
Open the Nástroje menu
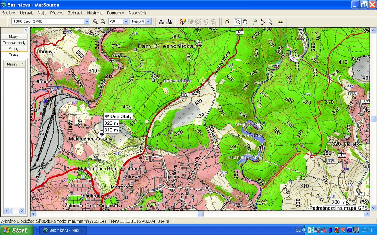click(x=95, y=13)
